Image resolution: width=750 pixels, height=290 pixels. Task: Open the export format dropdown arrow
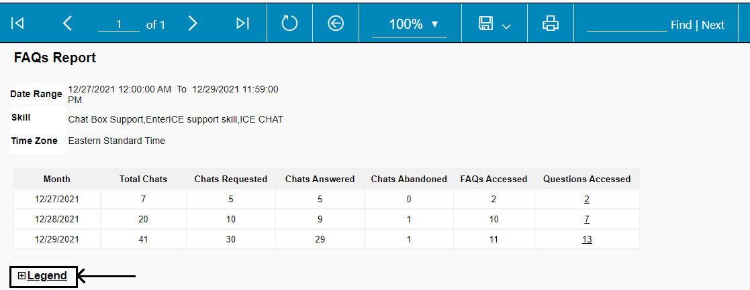[x=506, y=25]
